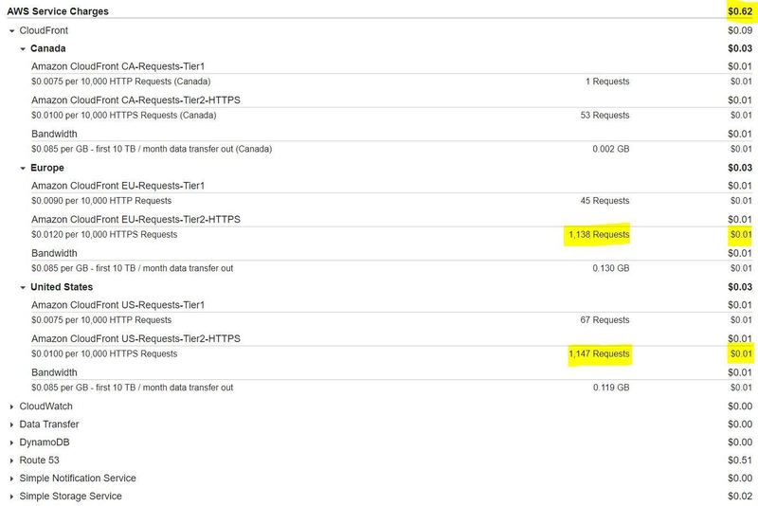Viewport: 758px width, 506px height.
Task: Click the $0.0090 per 10,000 HTTP Requests rate
Action: (101, 201)
